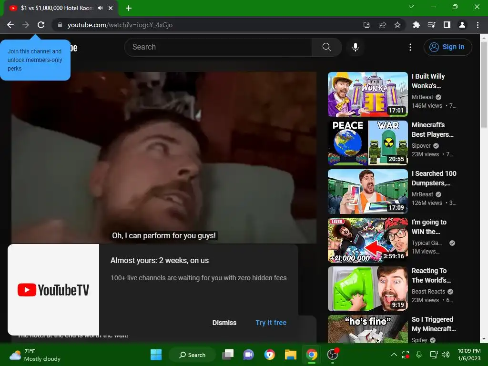Viewport: 488px width, 366px height.
Task: Mute the tab via the speaker icon
Action: pyautogui.click(x=100, y=8)
